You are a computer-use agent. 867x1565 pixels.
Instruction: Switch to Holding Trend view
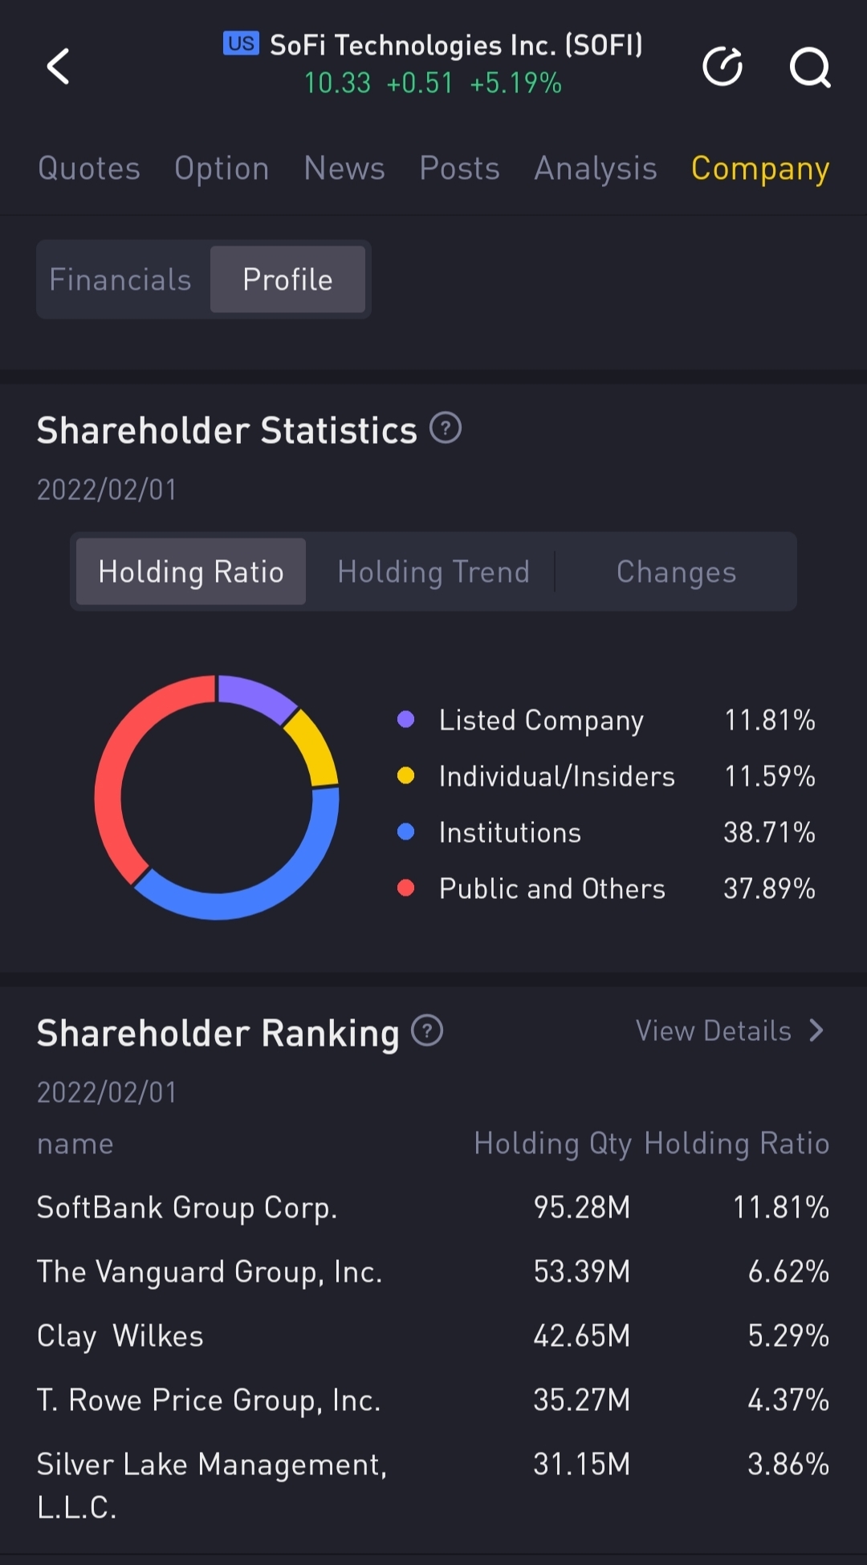pyautogui.click(x=433, y=571)
